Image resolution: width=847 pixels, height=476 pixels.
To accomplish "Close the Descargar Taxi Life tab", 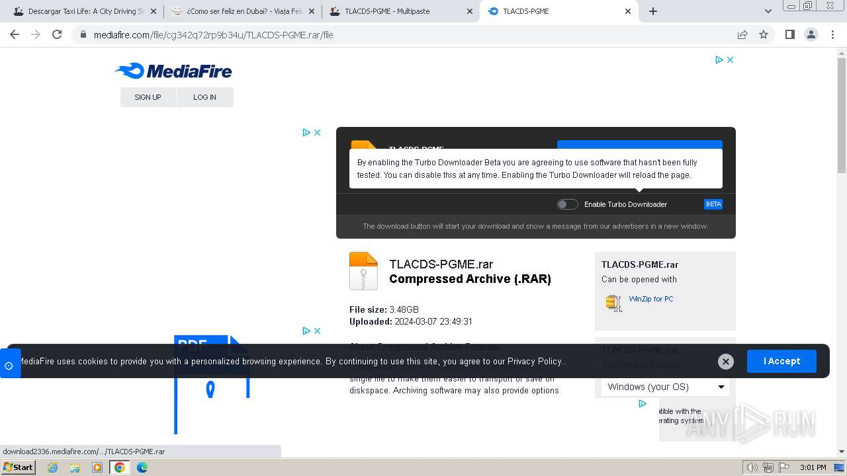I will click(x=154, y=11).
